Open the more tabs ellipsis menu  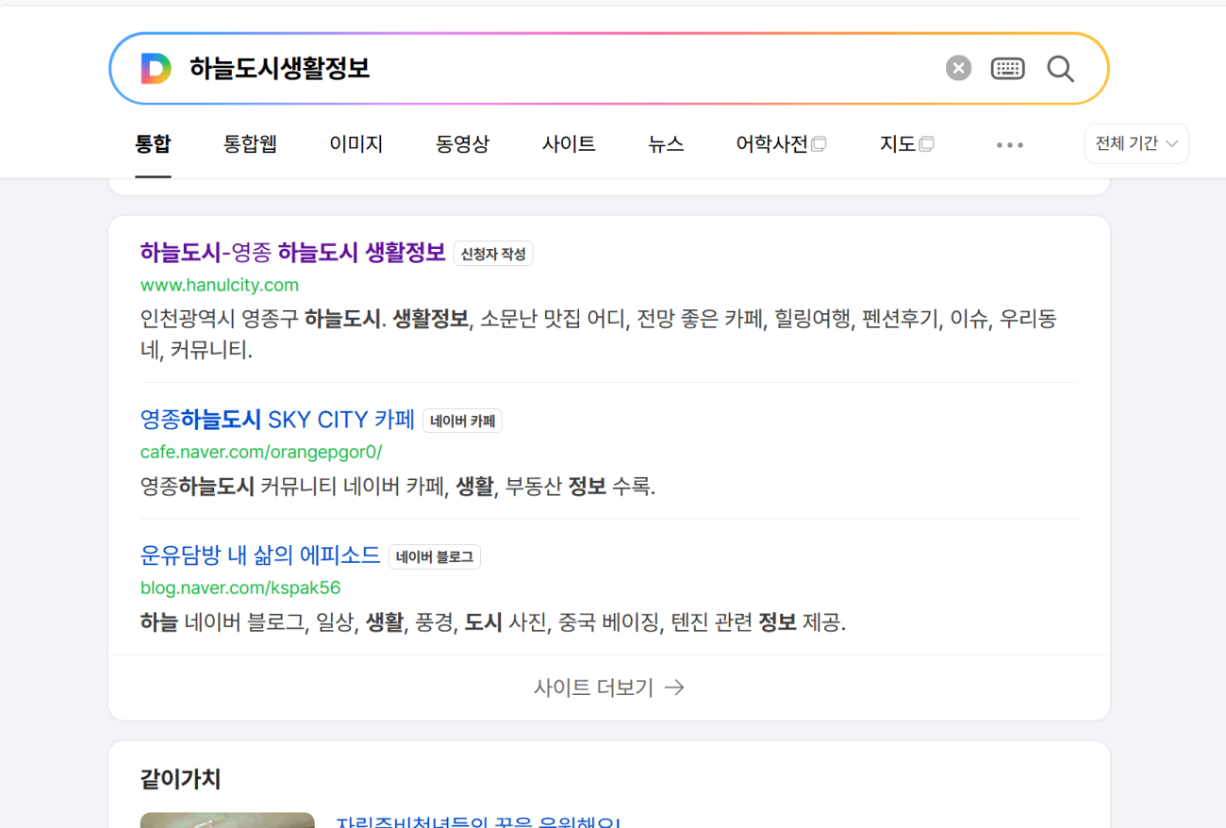coord(1010,144)
